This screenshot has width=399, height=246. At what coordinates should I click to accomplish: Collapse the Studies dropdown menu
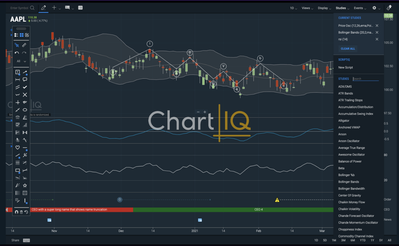[x=342, y=8]
